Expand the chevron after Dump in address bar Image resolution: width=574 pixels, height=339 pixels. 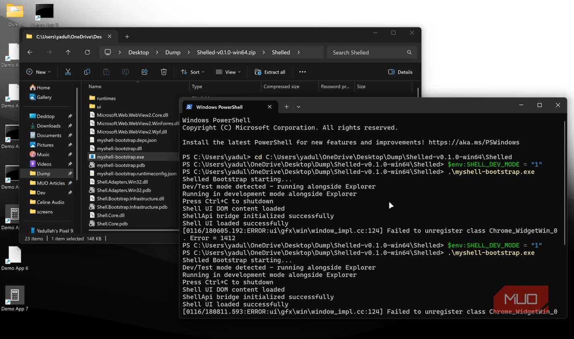[x=188, y=52]
